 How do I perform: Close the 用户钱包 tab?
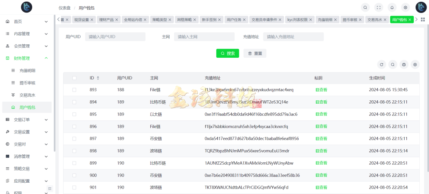tap(410, 20)
